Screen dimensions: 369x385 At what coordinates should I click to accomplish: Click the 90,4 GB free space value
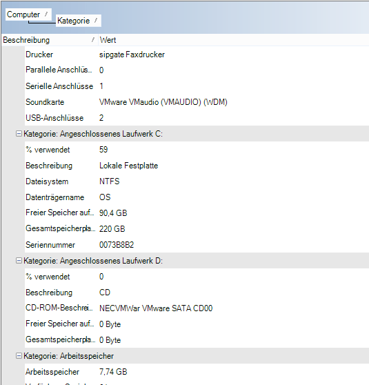113,213
